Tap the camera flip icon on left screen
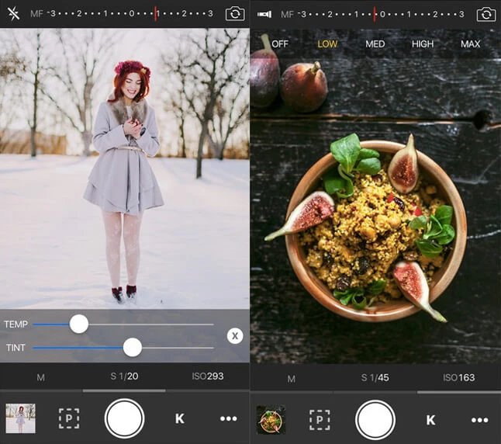Screen dimensions: 501x444 coord(235,14)
